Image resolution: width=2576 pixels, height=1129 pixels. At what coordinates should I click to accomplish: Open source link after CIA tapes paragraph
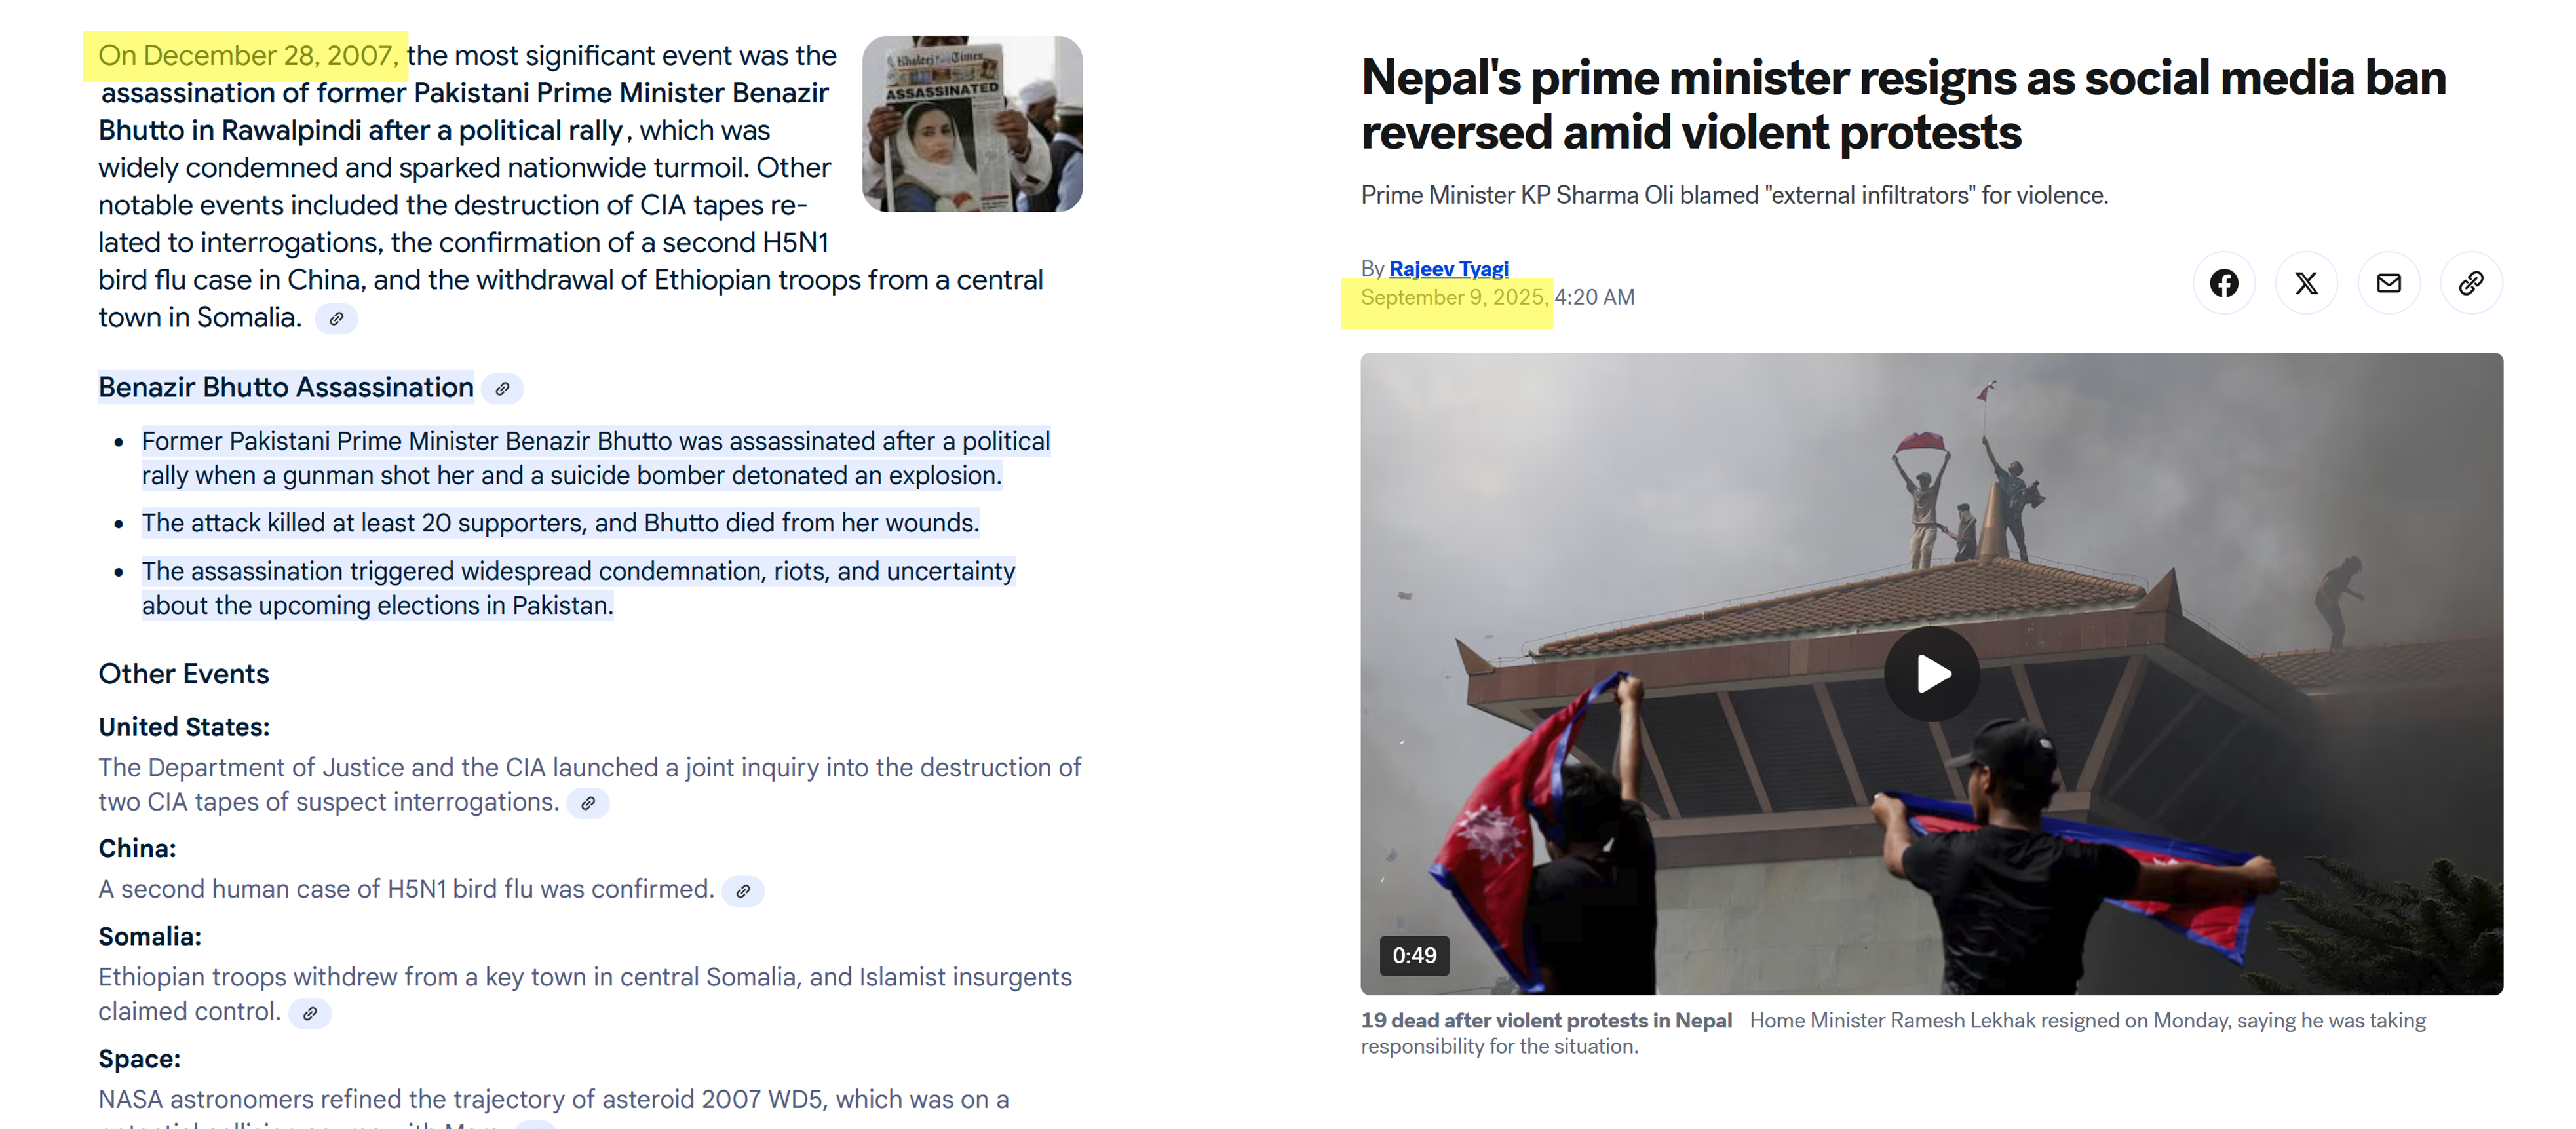(588, 804)
